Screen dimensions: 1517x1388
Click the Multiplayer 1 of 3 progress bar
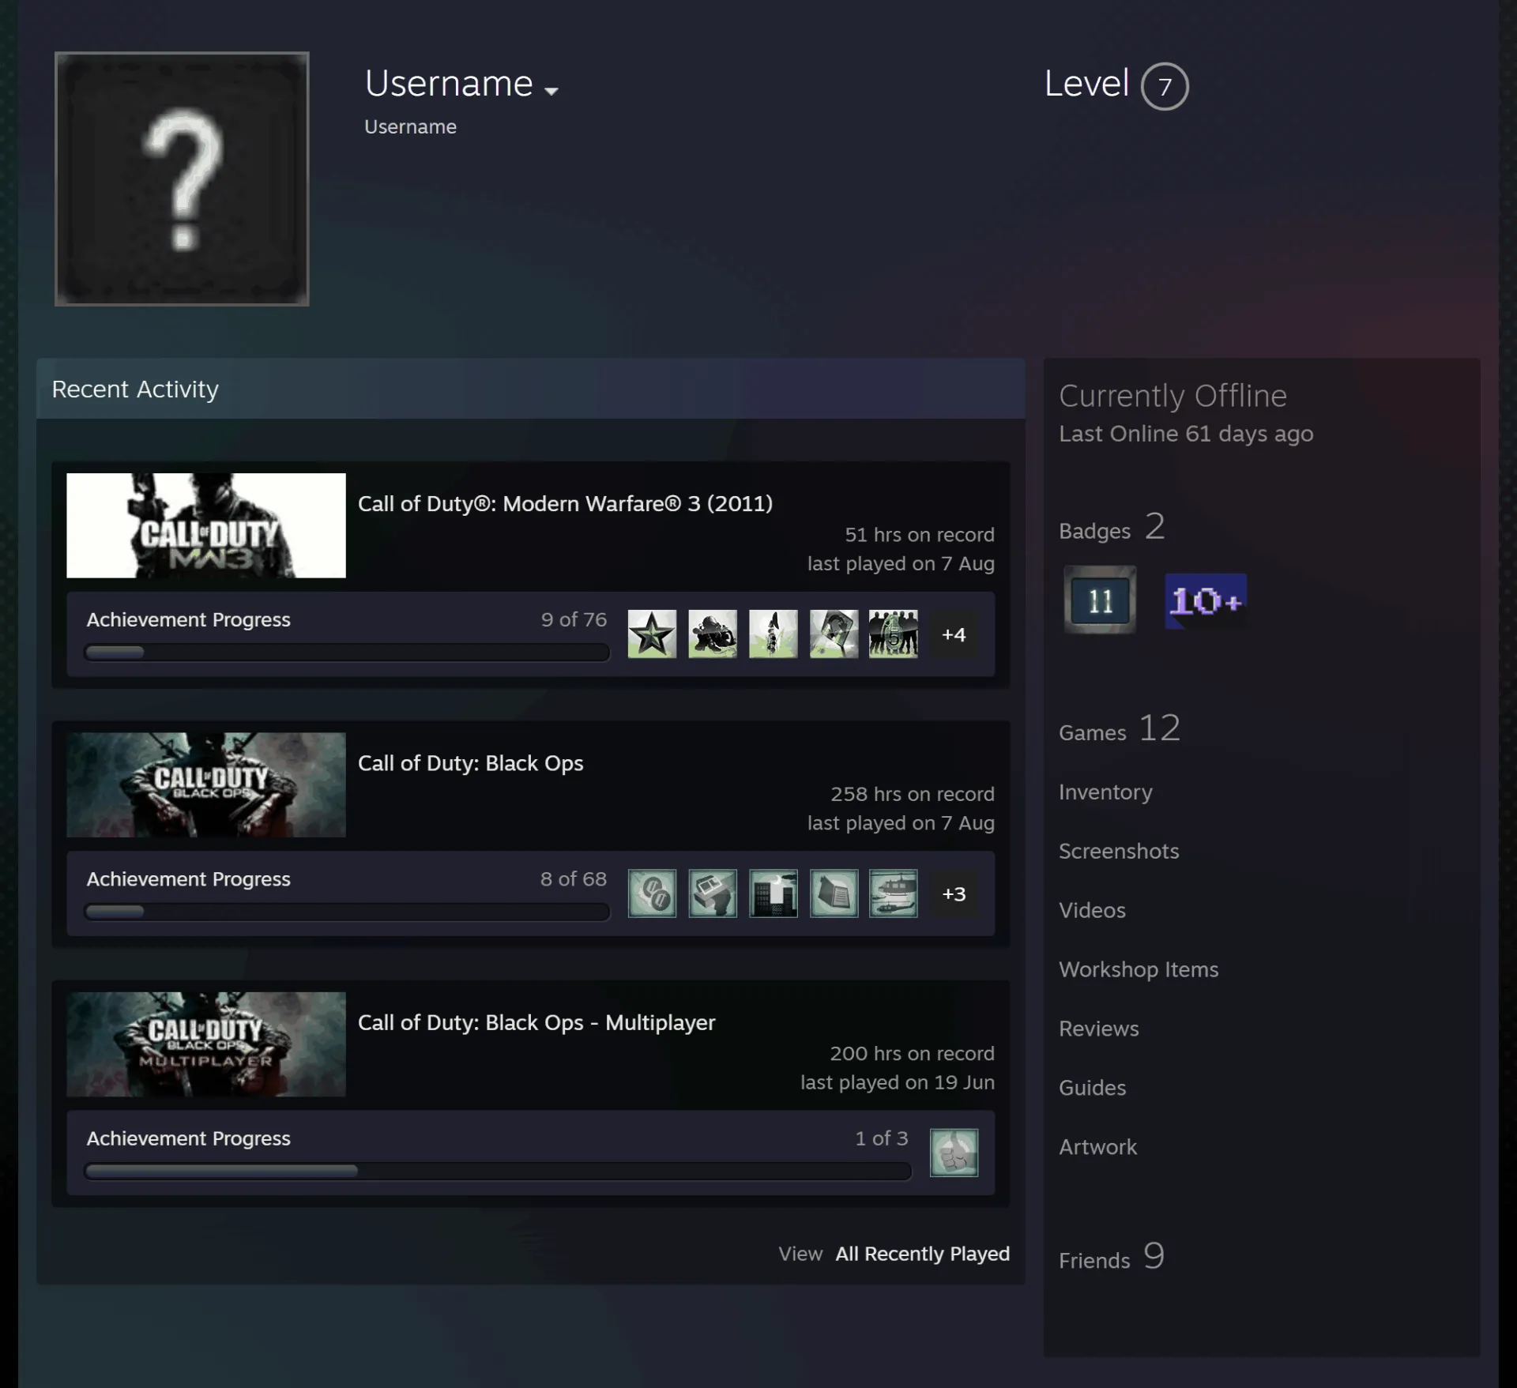click(498, 1171)
